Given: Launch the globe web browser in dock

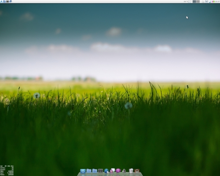Looking at the screenshot, I should pos(106,171).
